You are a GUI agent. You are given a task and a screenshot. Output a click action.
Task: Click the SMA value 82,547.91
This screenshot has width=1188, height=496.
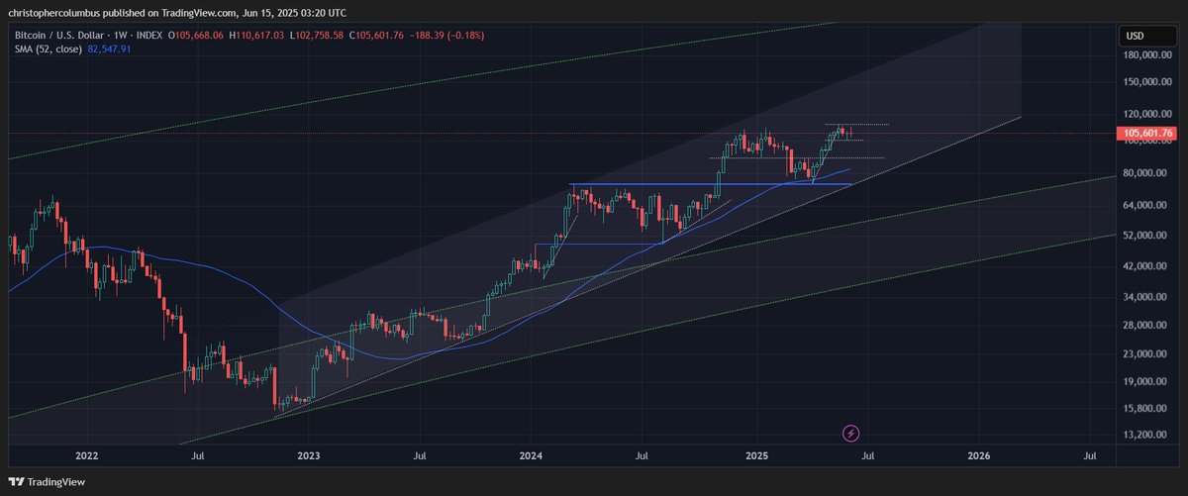111,50
